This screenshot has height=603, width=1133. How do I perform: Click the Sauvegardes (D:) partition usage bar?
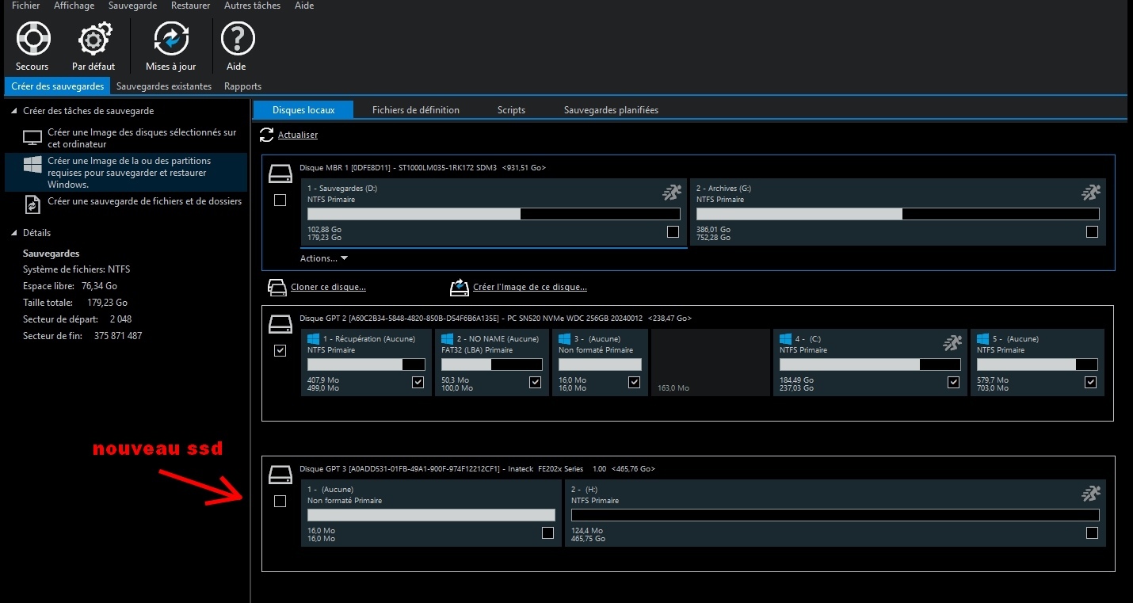point(493,214)
